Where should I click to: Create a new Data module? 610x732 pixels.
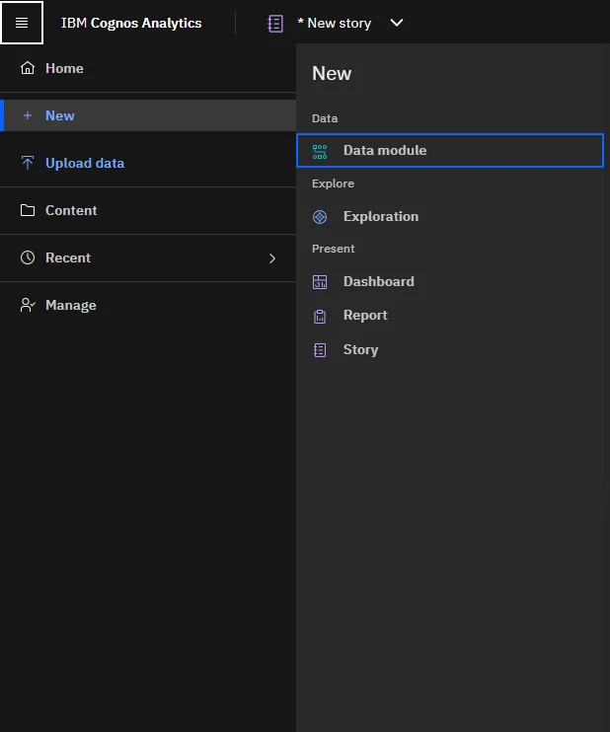(x=450, y=150)
